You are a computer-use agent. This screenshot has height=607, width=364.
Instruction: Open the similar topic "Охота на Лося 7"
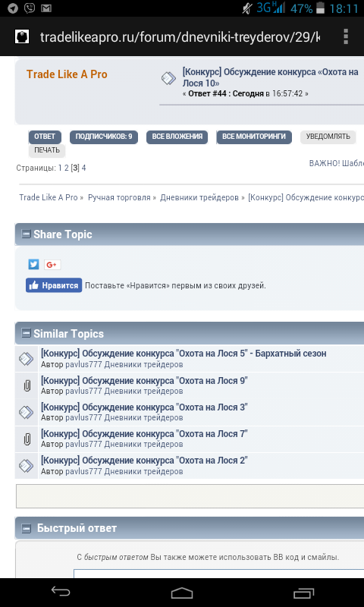click(144, 434)
